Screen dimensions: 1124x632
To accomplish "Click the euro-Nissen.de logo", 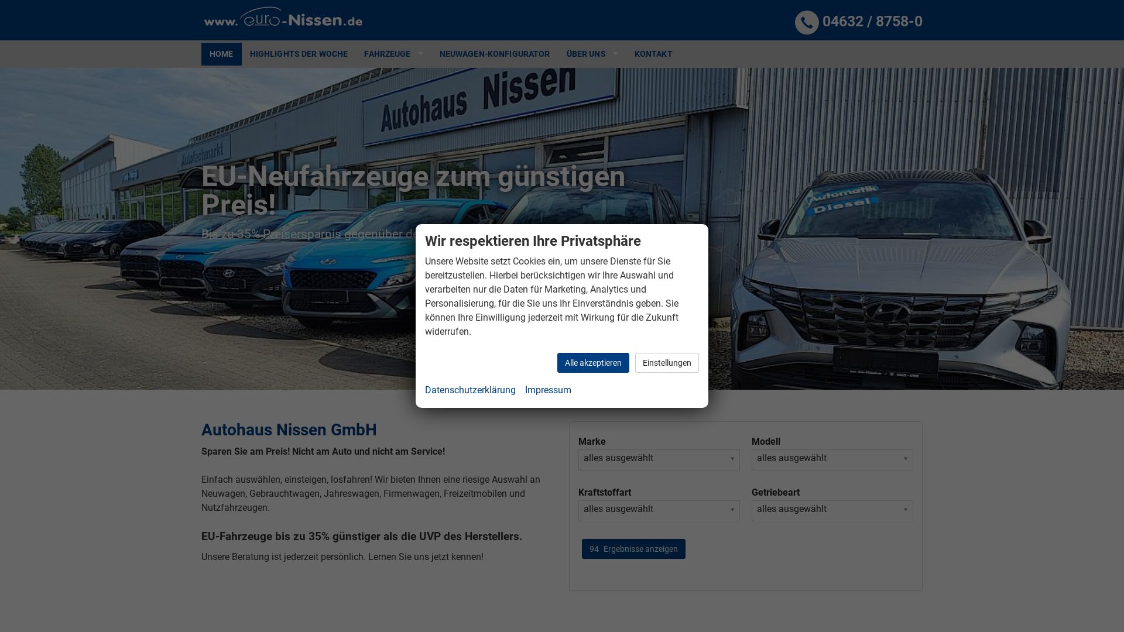I will point(283,18).
